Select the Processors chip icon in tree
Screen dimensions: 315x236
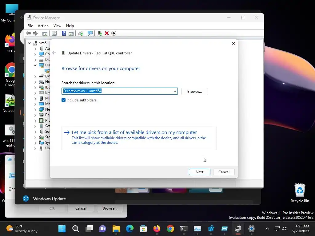tap(41, 120)
